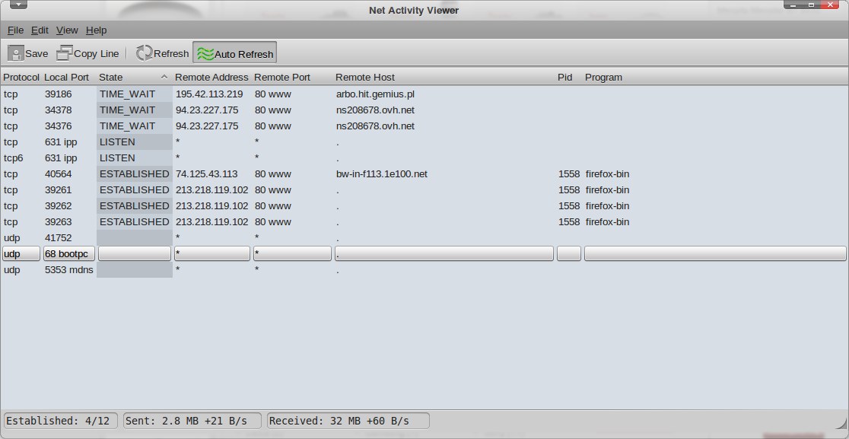Toggle the Auto Refresh button
The width and height of the screenshot is (849, 439).
pos(234,53)
